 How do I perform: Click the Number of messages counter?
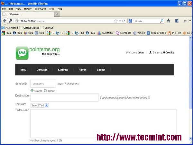pos(46,140)
